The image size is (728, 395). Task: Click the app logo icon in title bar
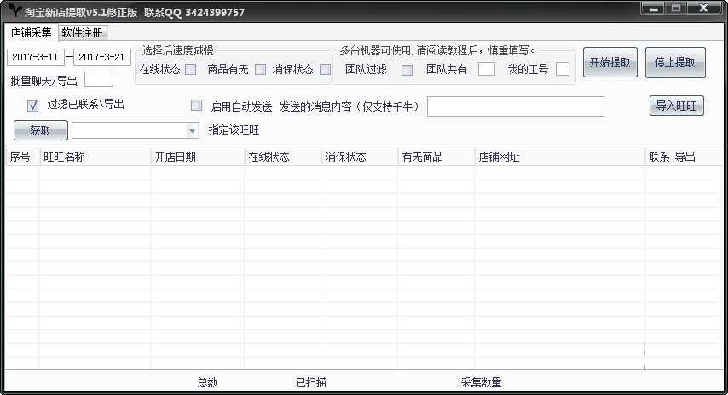14,10
